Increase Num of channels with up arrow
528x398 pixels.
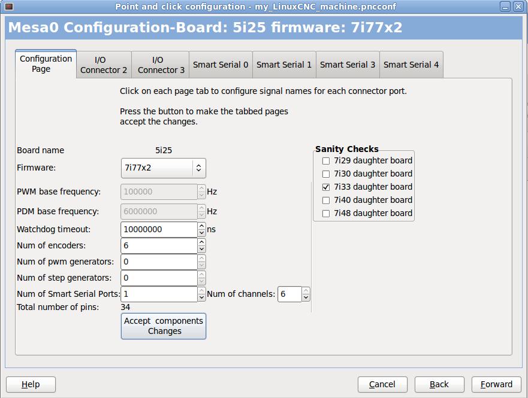pos(306,291)
